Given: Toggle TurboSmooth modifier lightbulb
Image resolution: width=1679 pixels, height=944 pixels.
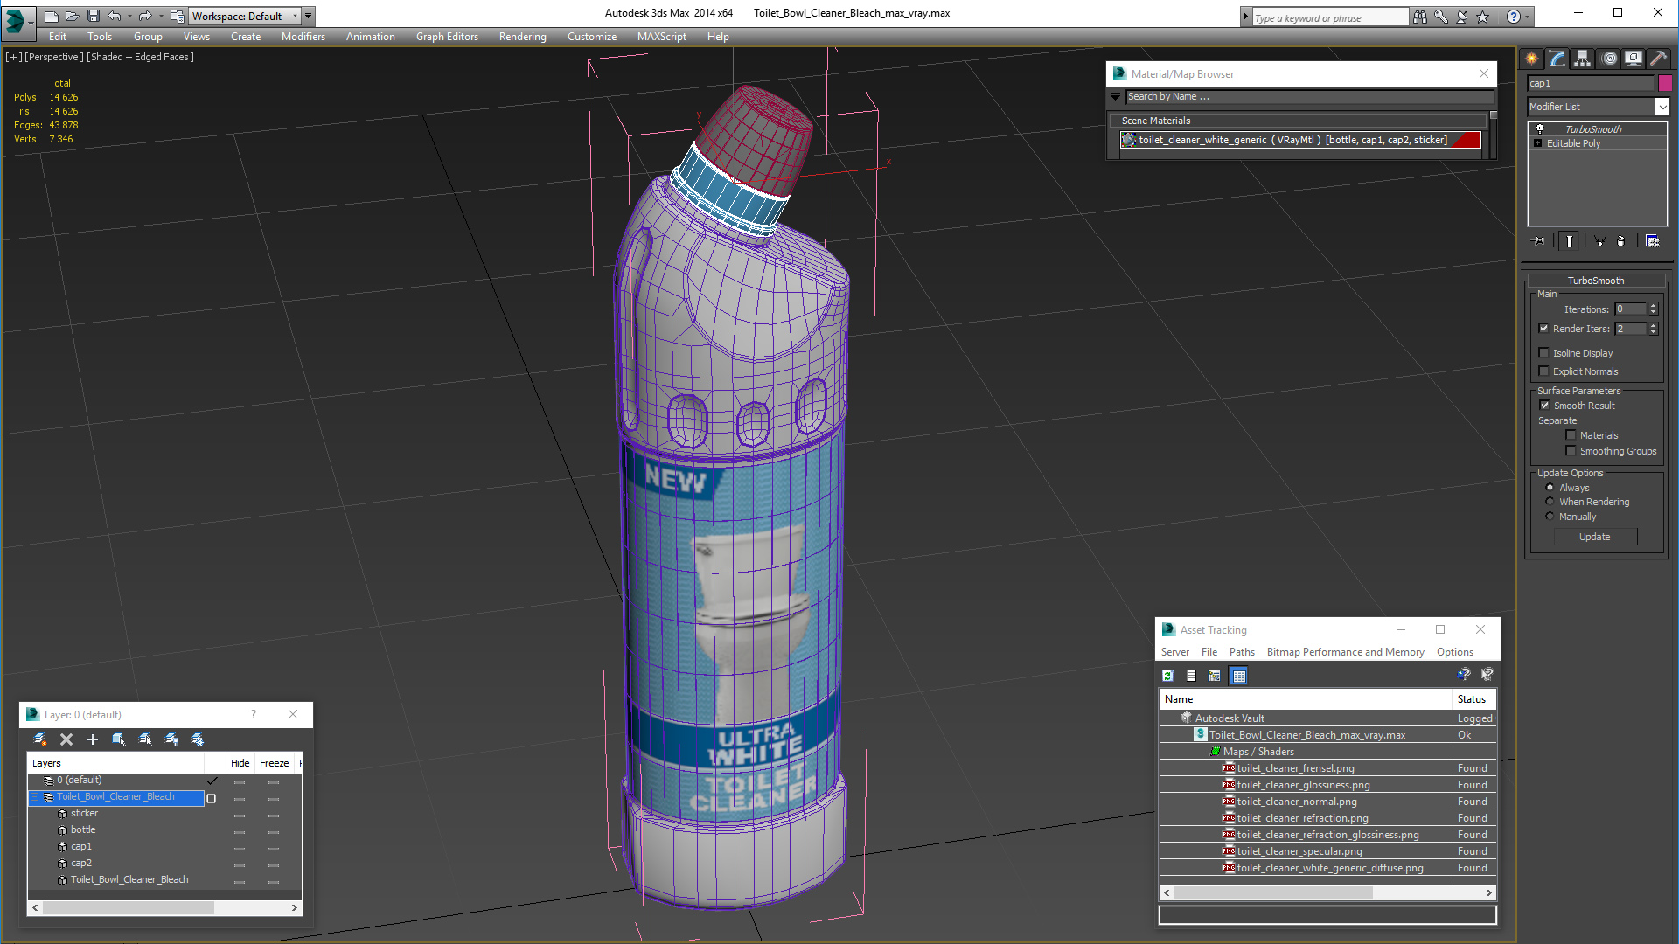Looking at the screenshot, I should (1540, 128).
